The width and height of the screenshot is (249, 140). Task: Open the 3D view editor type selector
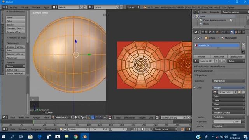click(5, 117)
